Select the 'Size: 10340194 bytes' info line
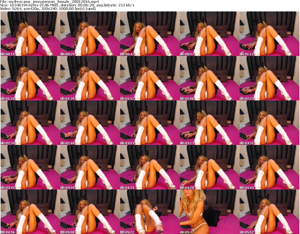The image size is (300, 234). 67,5
